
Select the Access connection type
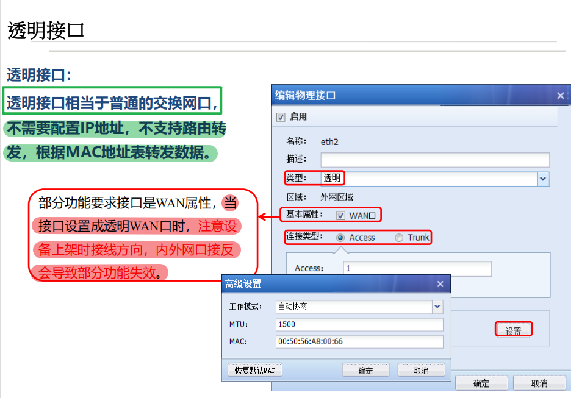(340, 238)
